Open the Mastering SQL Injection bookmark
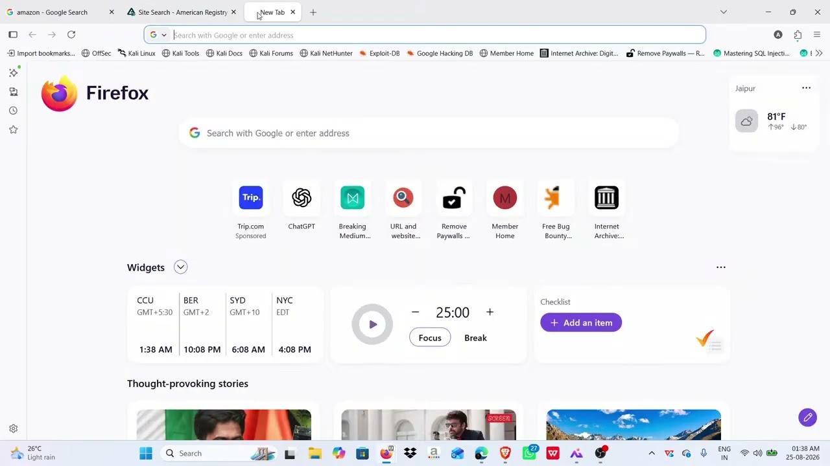The height and width of the screenshot is (466, 830). tap(752, 53)
